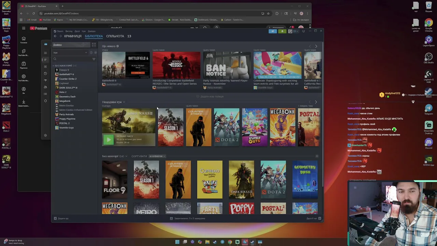
Task: Open the advanced filter icon beside search
Action: tap(94, 59)
